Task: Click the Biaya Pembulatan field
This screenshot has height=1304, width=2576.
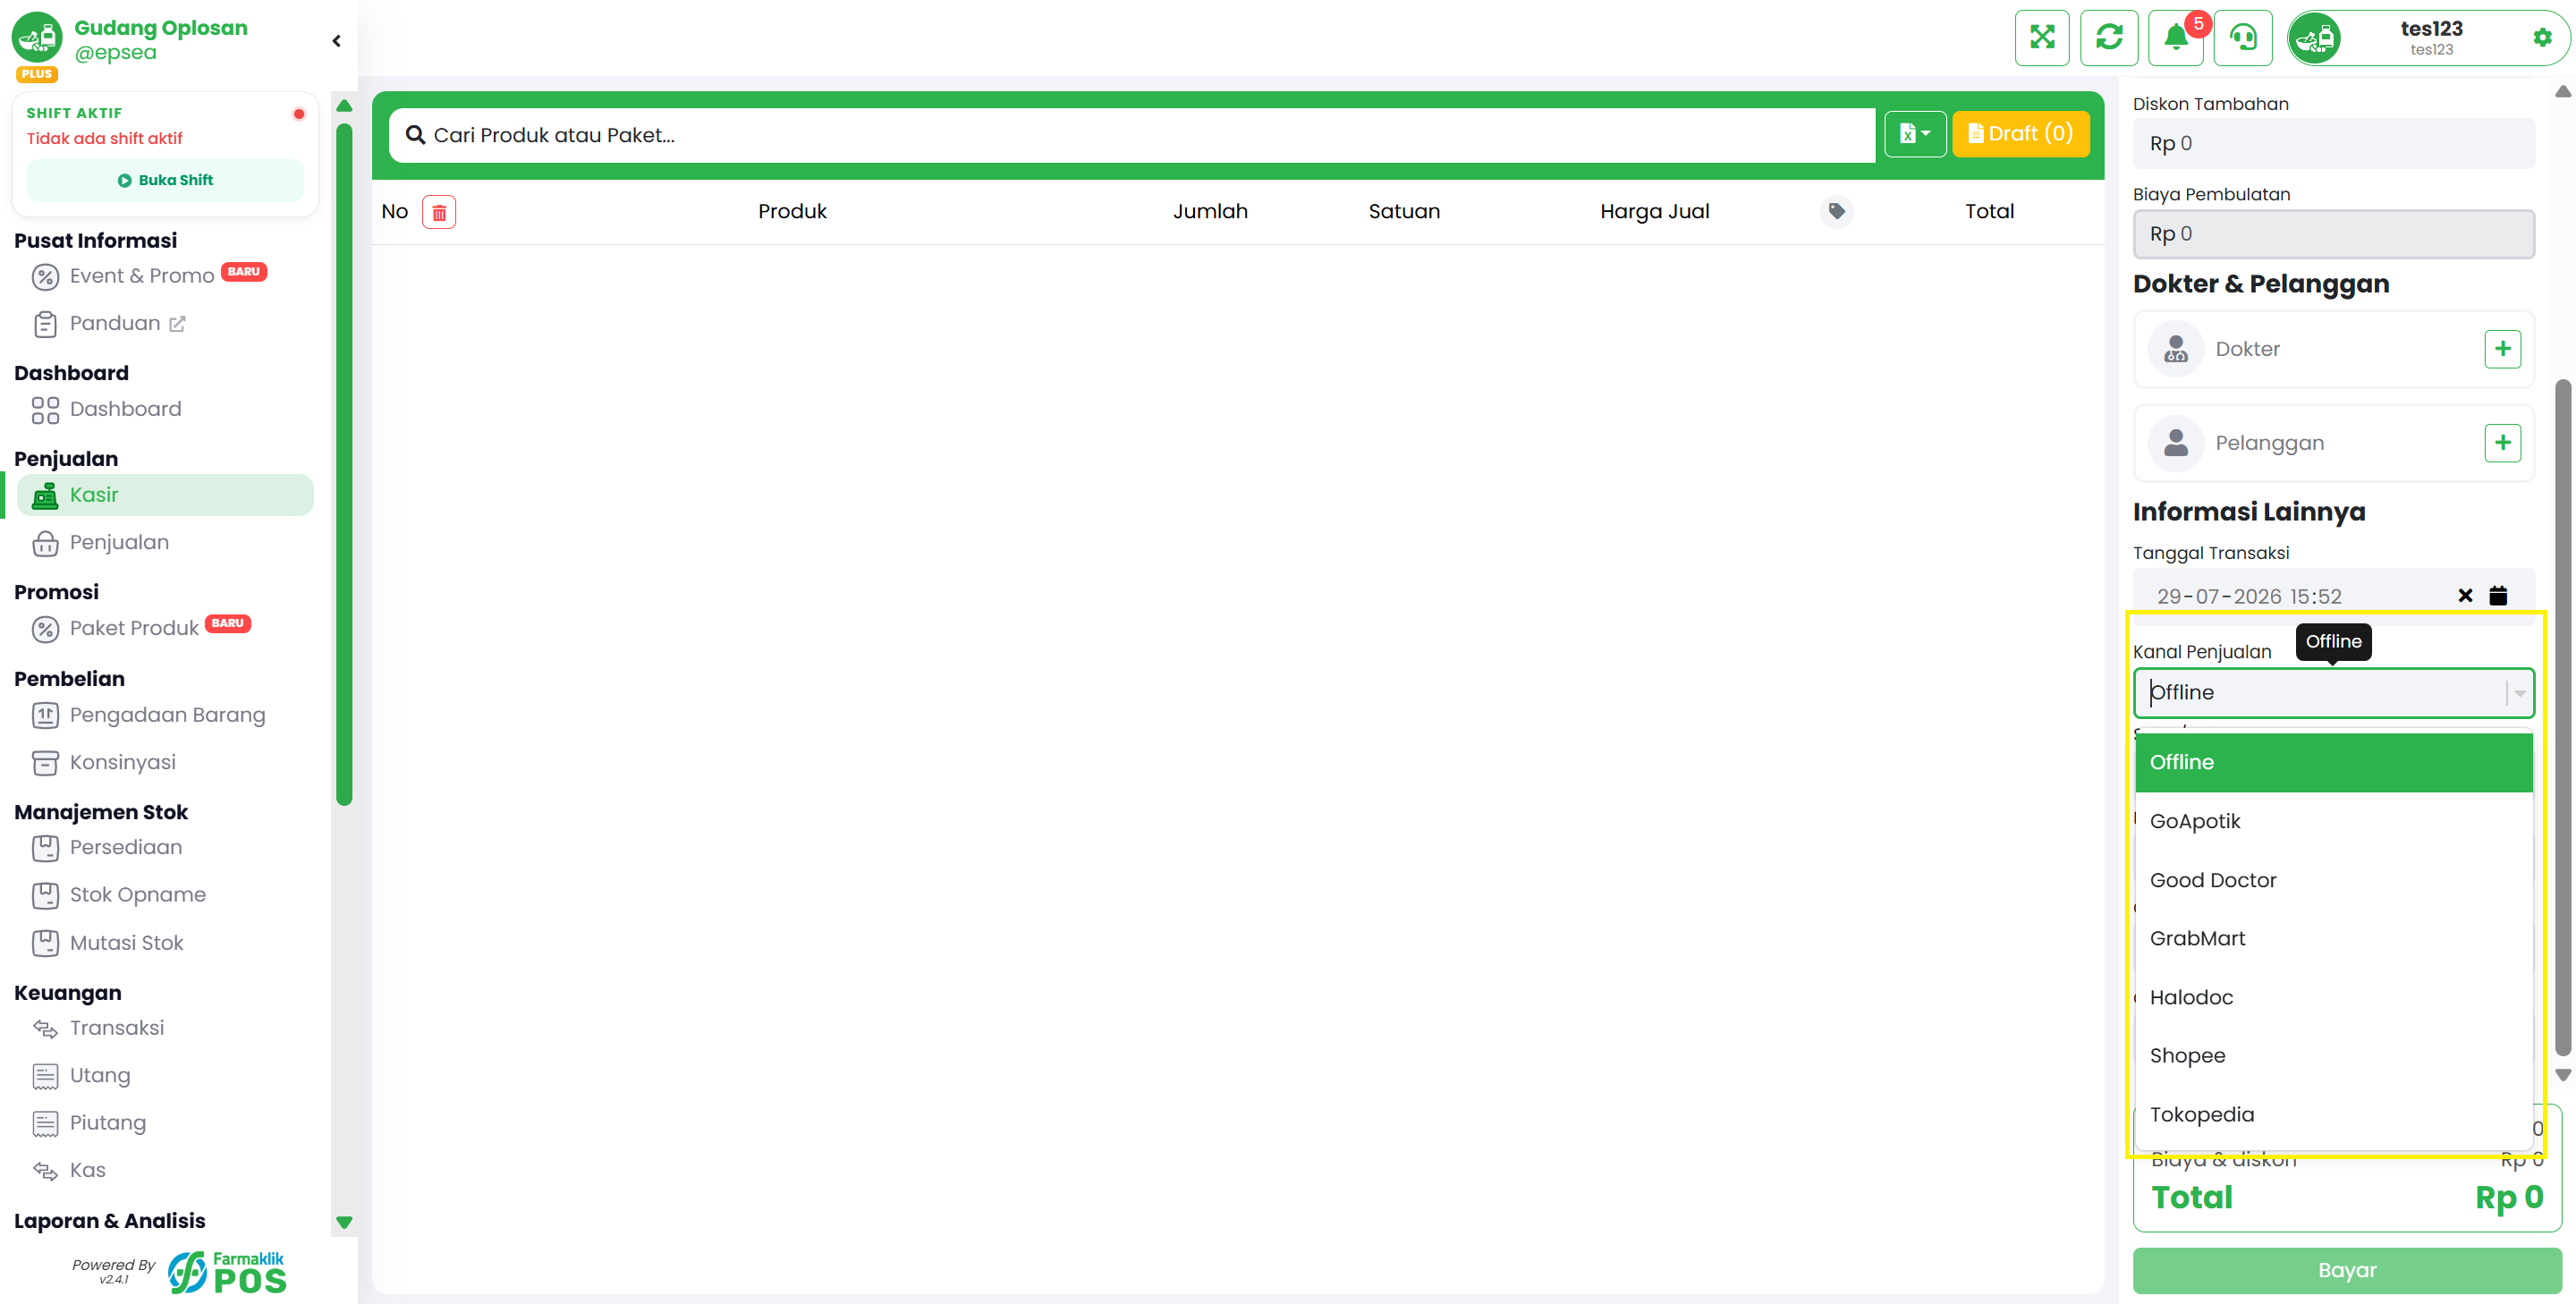Action: 2333,234
